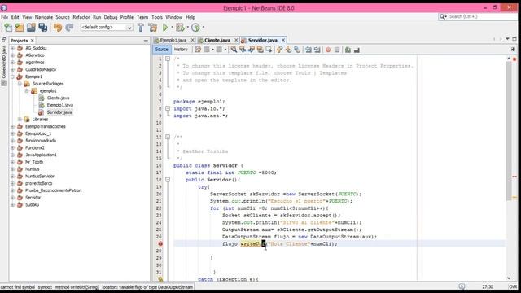This screenshot has height=293, width=521.
Task: Select Servidor.java in project tree
Action: click(x=59, y=112)
